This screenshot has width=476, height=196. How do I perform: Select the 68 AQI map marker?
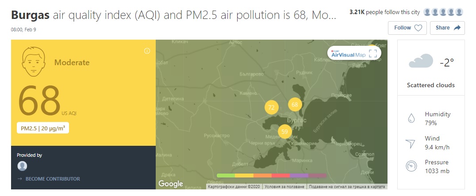pyautogui.click(x=295, y=105)
